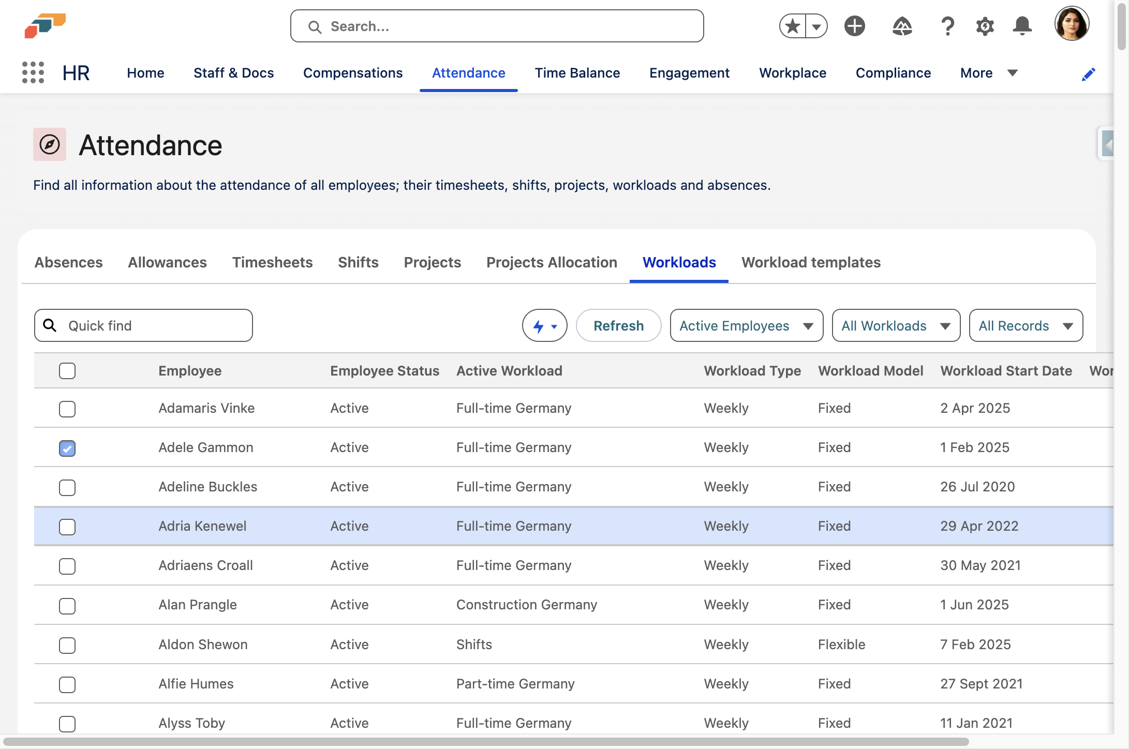Viewport: 1129px width, 749px height.
Task: Click the plus icon to create new record
Action: (x=855, y=26)
